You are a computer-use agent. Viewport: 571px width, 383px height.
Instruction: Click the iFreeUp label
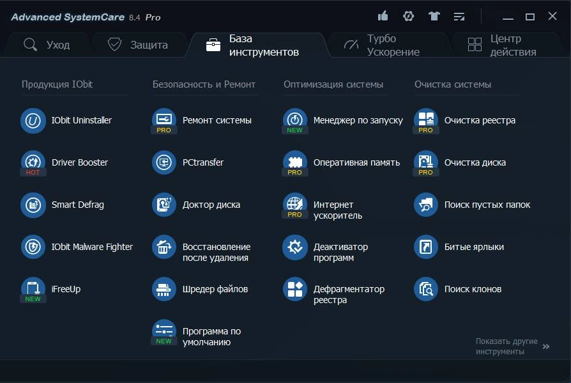point(66,290)
